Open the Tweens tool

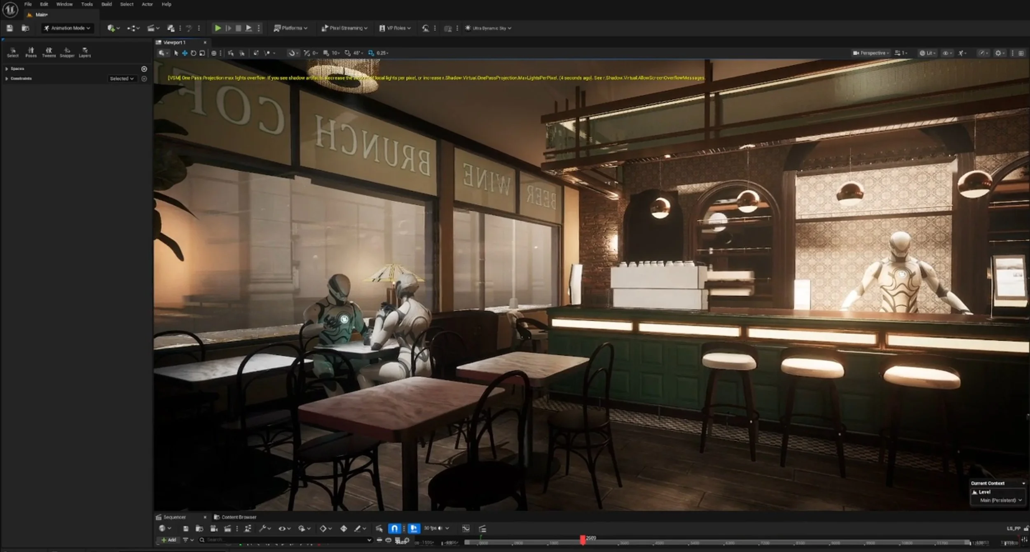pyautogui.click(x=49, y=52)
